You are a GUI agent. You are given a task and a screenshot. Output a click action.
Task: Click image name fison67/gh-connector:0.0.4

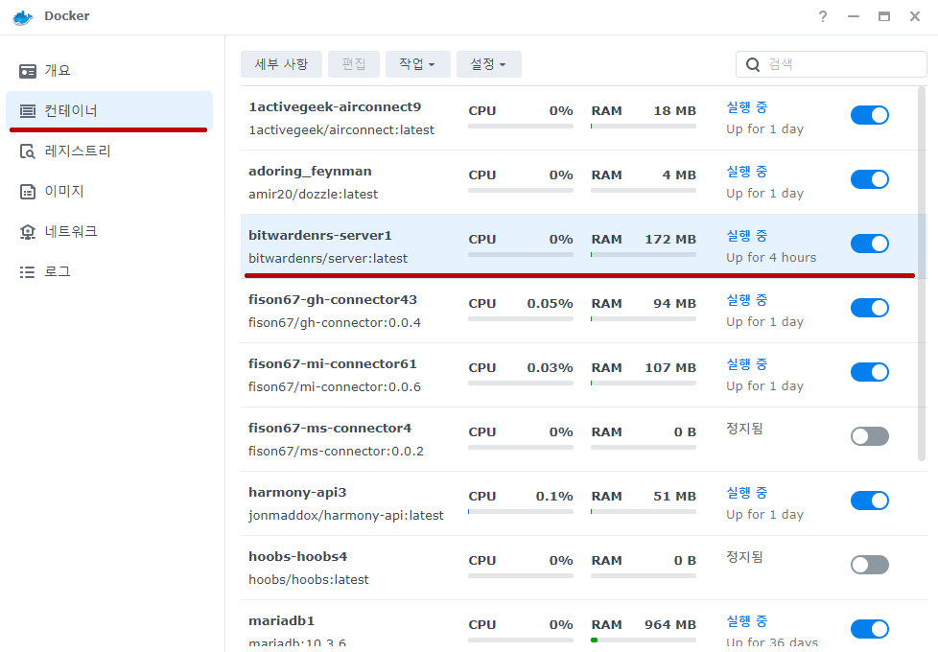[335, 323]
